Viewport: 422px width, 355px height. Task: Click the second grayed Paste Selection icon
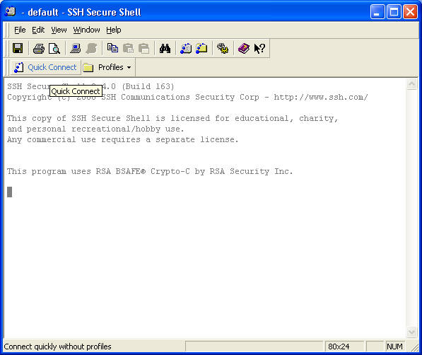pyautogui.click(x=143, y=49)
